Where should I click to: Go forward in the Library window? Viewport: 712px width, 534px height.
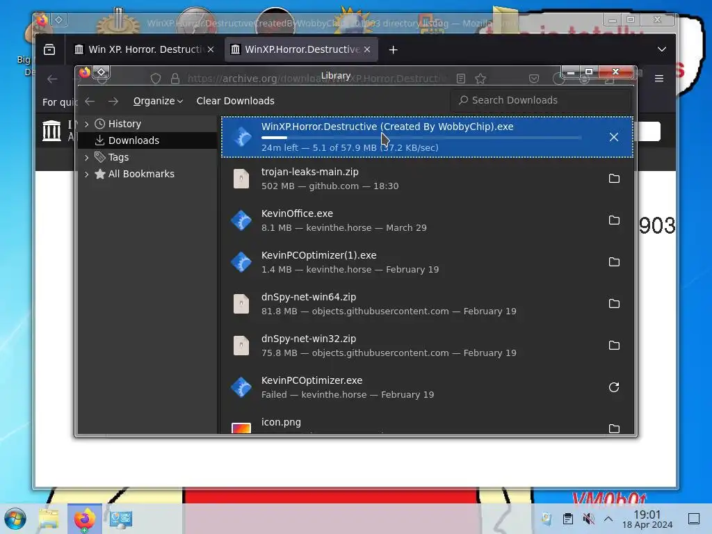(113, 102)
